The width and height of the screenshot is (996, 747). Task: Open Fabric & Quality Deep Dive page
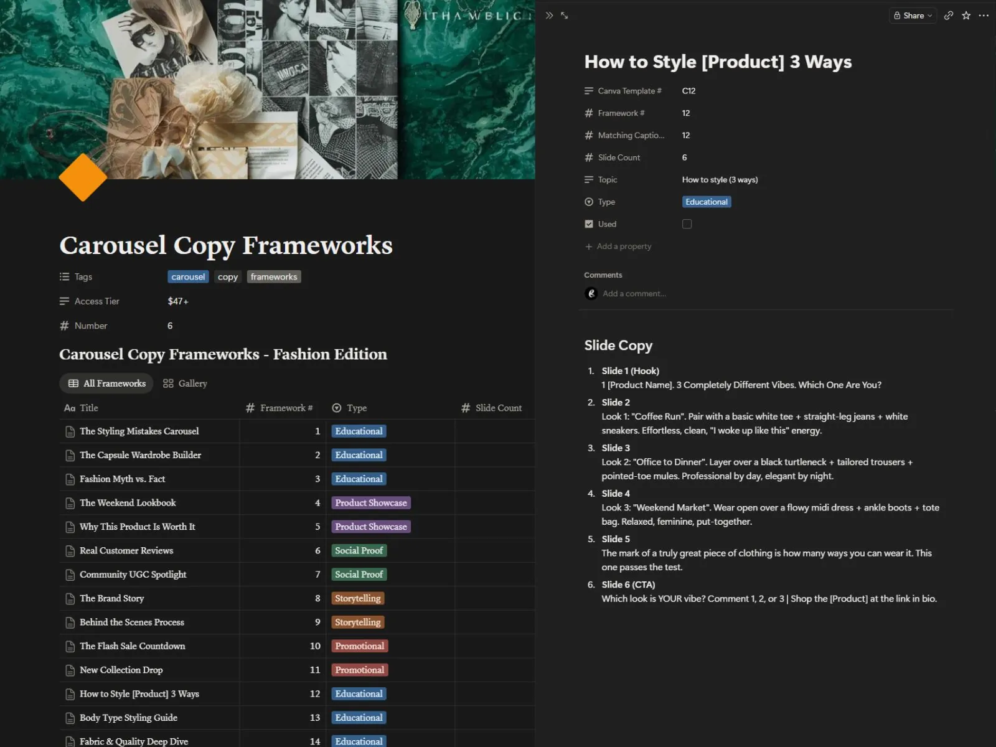pyautogui.click(x=133, y=741)
